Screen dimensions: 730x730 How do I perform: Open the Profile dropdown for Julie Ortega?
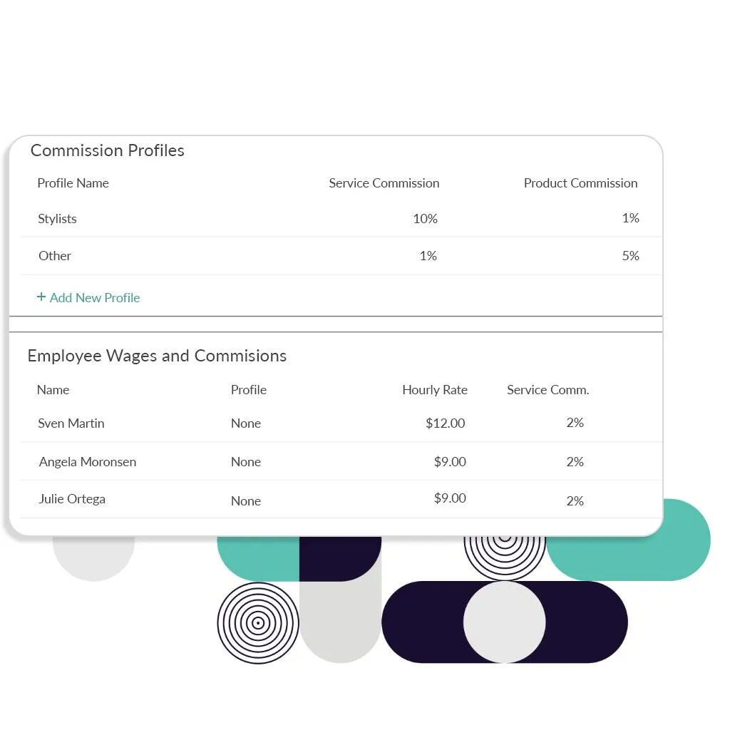click(246, 501)
